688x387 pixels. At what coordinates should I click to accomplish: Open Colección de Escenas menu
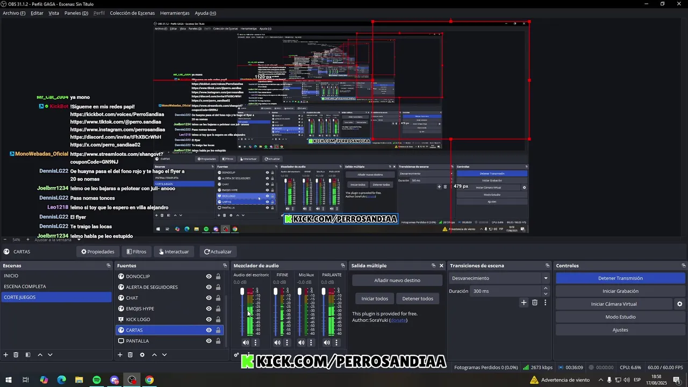point(132,13)
